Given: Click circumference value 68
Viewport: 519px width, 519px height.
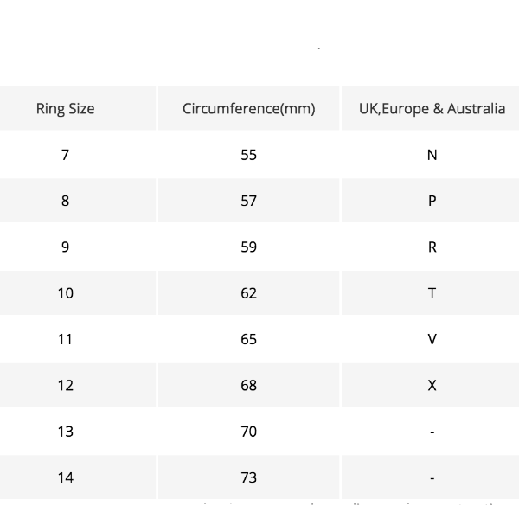Looking at the screenshot, I should pos(249,385).
